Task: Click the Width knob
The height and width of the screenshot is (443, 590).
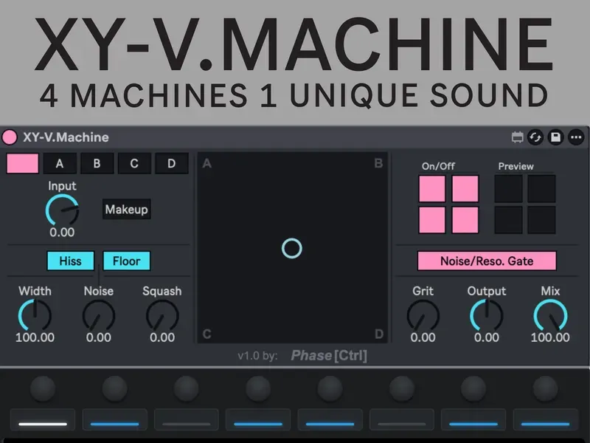Action: [35, 315]
